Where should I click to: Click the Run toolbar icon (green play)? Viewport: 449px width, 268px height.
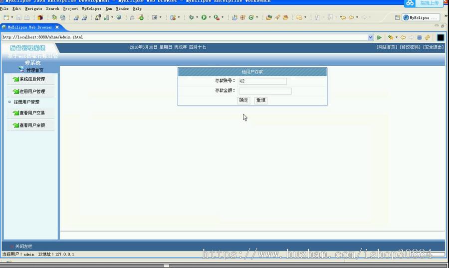point(204,17)
